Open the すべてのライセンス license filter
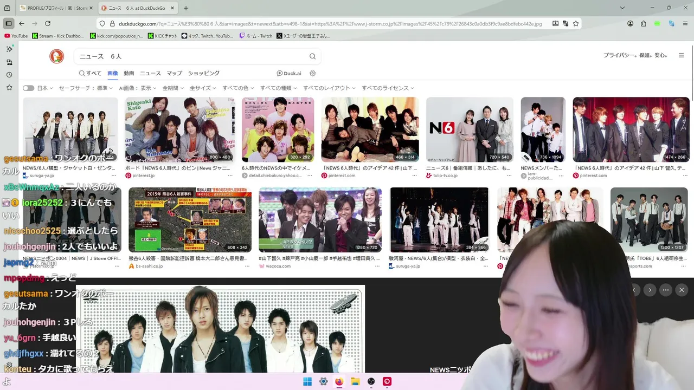Screen dimensions: 694x390 point(388,88)
